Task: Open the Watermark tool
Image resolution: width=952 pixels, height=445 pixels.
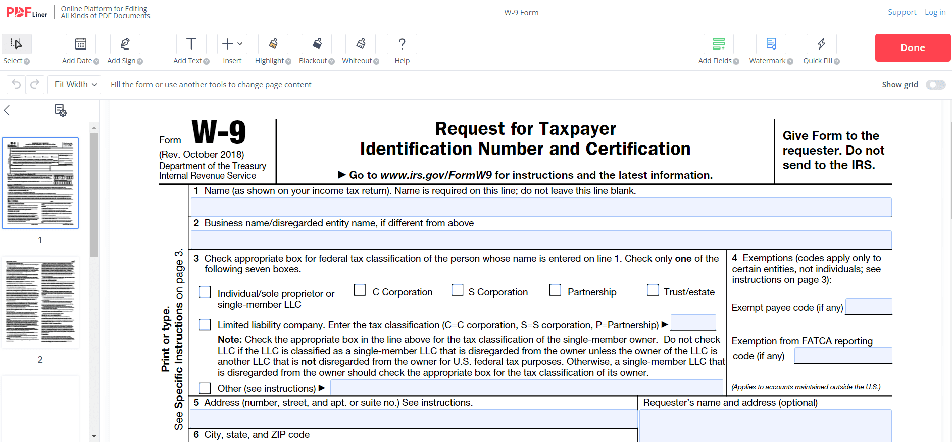Action: 771,44
